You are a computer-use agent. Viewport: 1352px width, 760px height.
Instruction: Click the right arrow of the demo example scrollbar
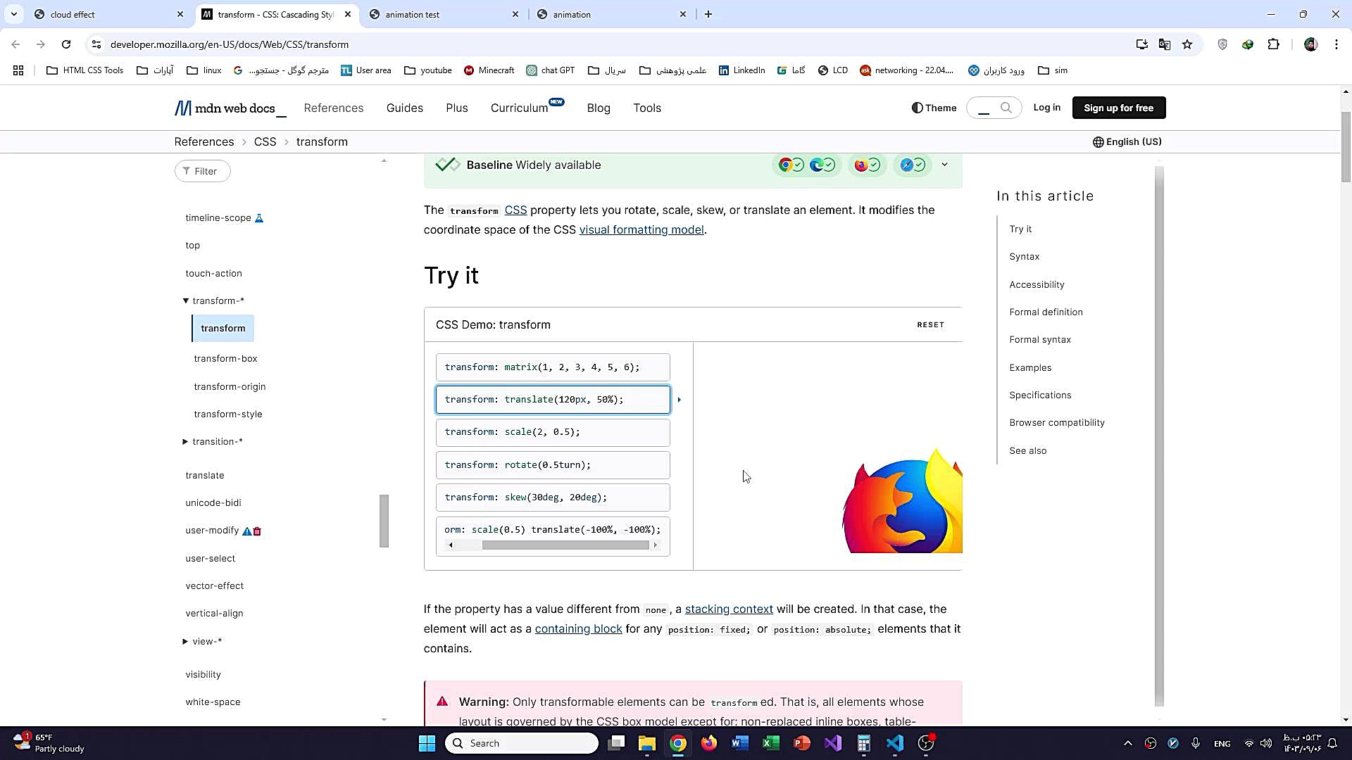pos(656,545)
